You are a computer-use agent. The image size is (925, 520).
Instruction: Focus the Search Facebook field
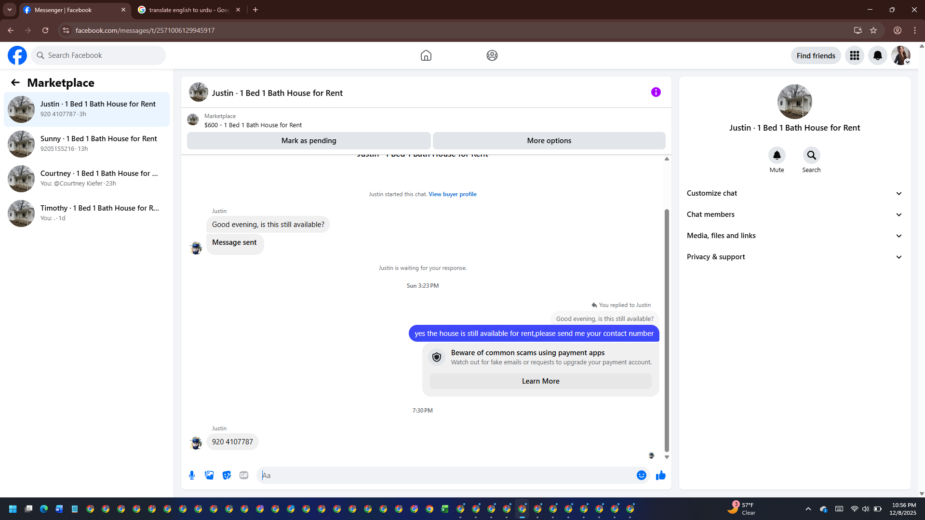pyautogui.click(x=99, y=55)
